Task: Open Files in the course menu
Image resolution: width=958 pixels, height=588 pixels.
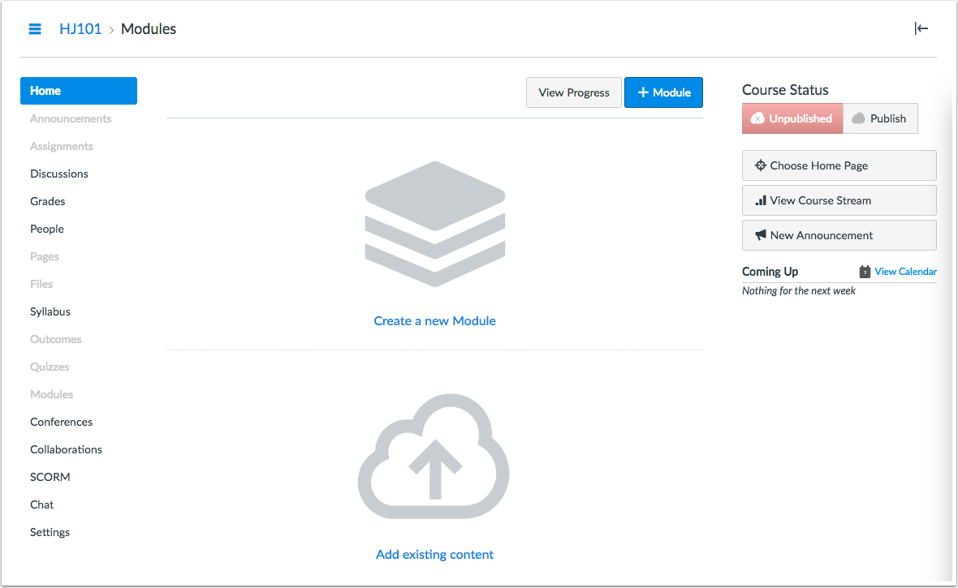Action: 41,284
